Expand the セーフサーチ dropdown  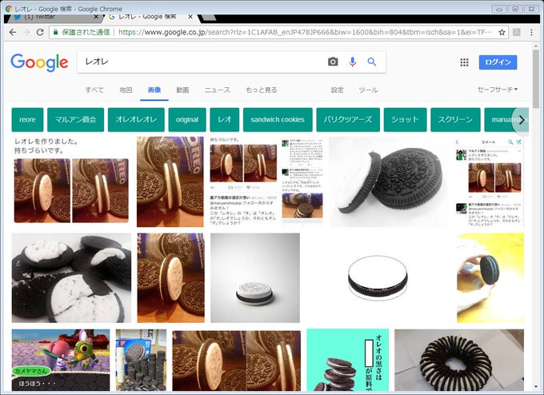(498, 90)
